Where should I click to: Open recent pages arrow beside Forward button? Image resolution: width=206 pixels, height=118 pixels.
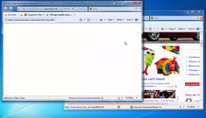[x=15, y=9]
